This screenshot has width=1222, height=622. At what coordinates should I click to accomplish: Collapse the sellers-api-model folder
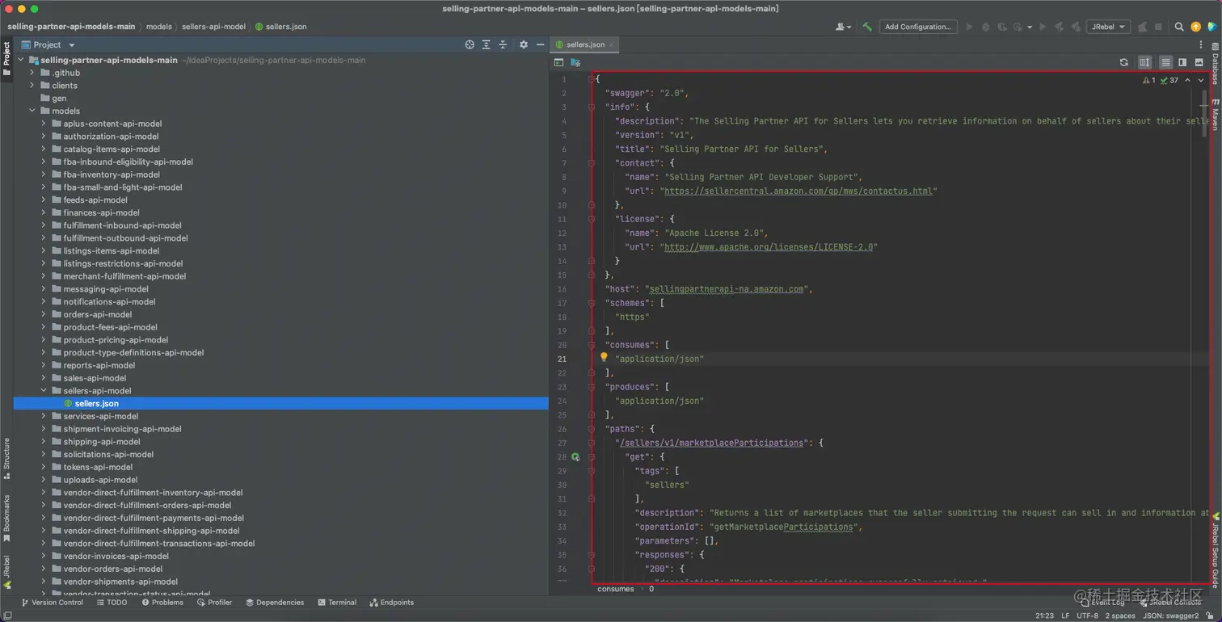[44, 391]
